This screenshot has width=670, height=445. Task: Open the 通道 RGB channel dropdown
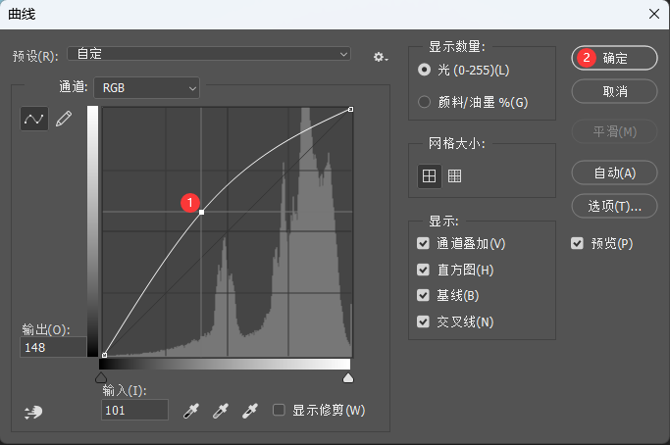click(x=146, y=88)
